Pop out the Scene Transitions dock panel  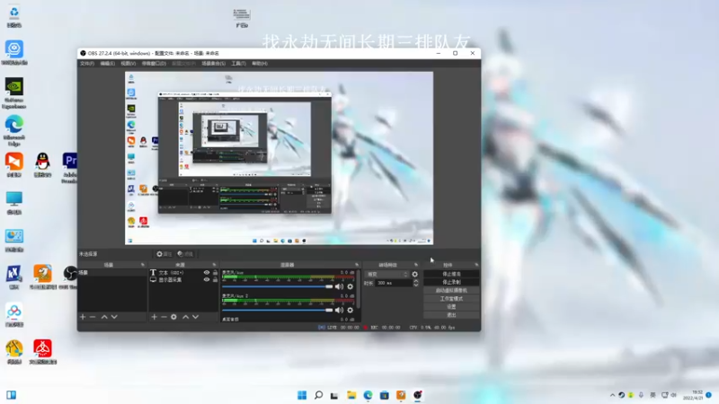click(x=416, y=265)
